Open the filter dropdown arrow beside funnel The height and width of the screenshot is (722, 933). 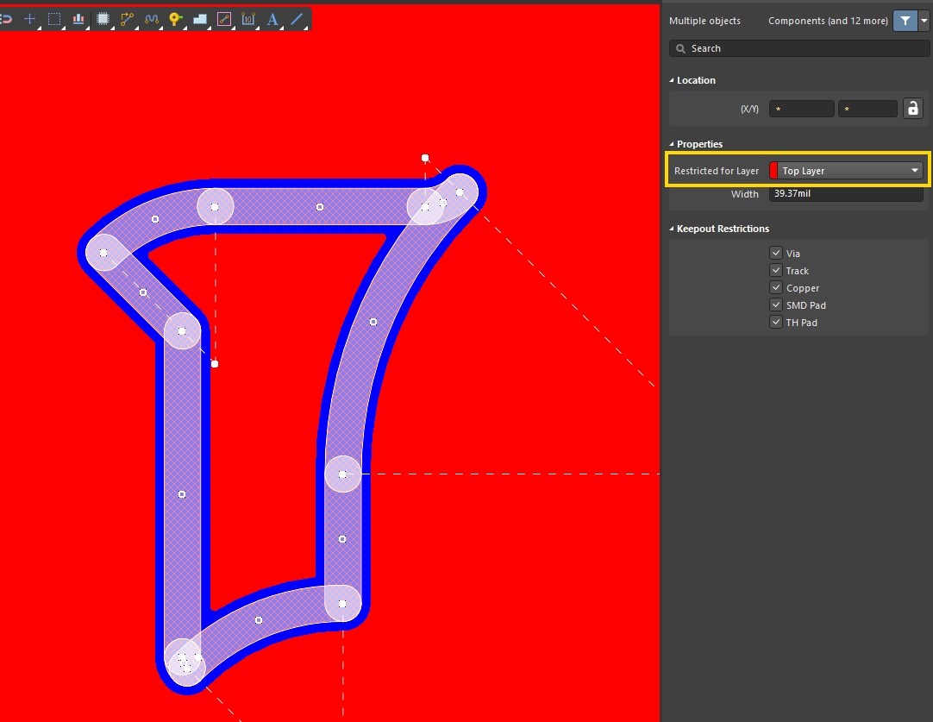click(924, 21)
